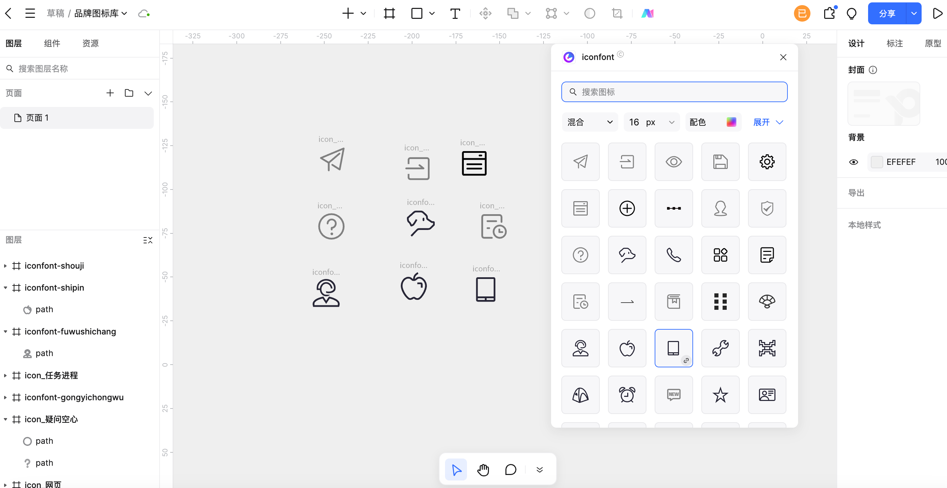Open the plugins icon in top bar
This screenshot has height=488, width=947.
click(x=829, y=14)
